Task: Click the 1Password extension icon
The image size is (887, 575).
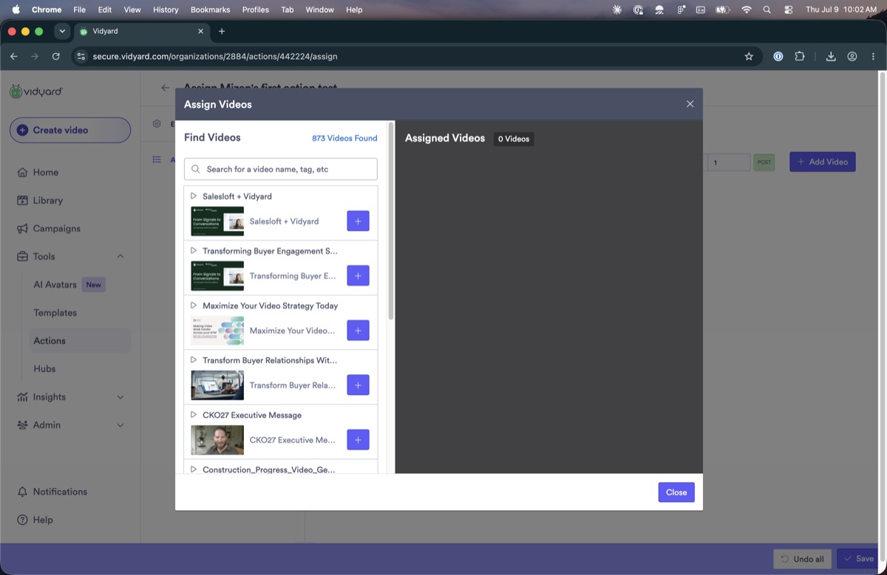Action: pos(778,56)
